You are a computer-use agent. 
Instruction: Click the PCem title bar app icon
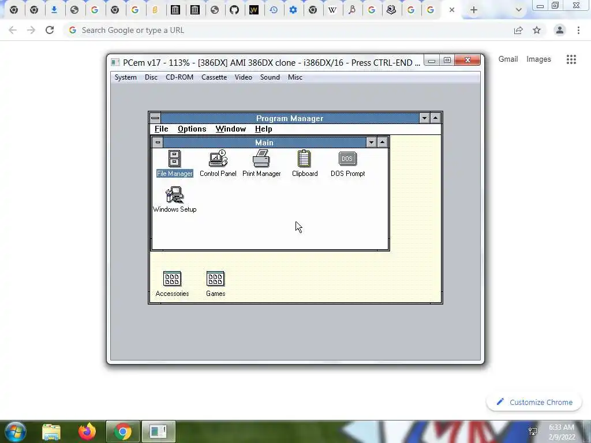(115, 62)
